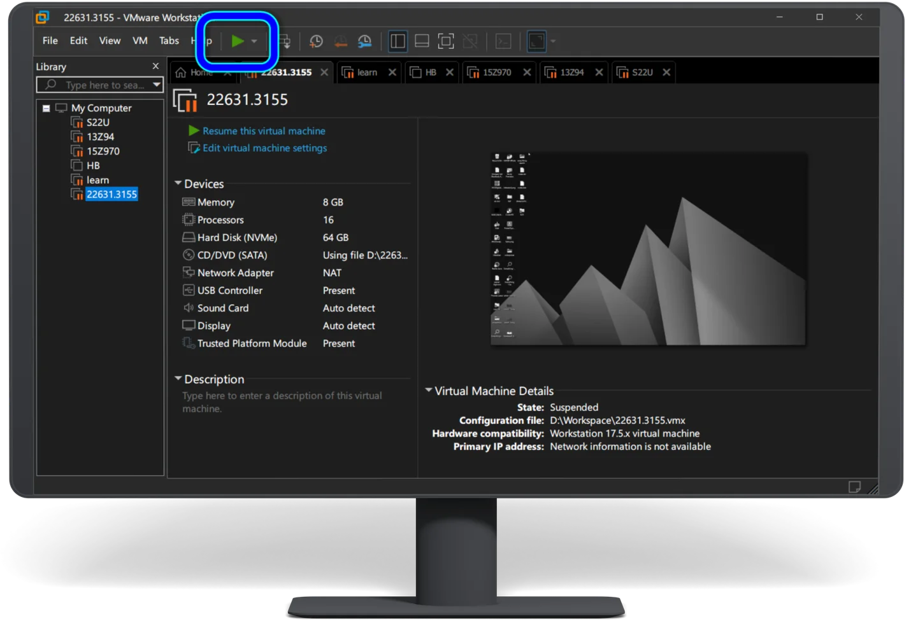Open the console view icon

[x=503, y=41]
